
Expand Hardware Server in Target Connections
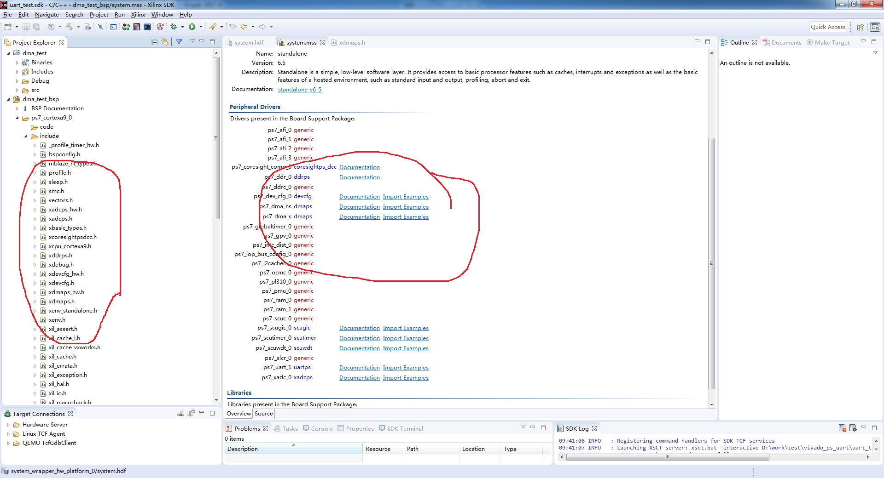(8, 425)
